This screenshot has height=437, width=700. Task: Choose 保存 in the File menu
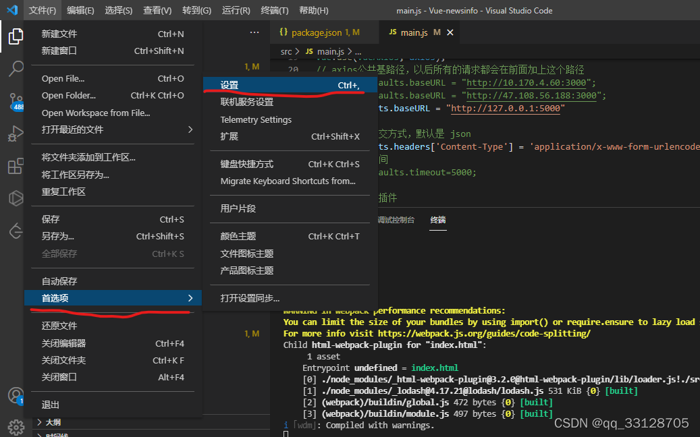(113, 219)
